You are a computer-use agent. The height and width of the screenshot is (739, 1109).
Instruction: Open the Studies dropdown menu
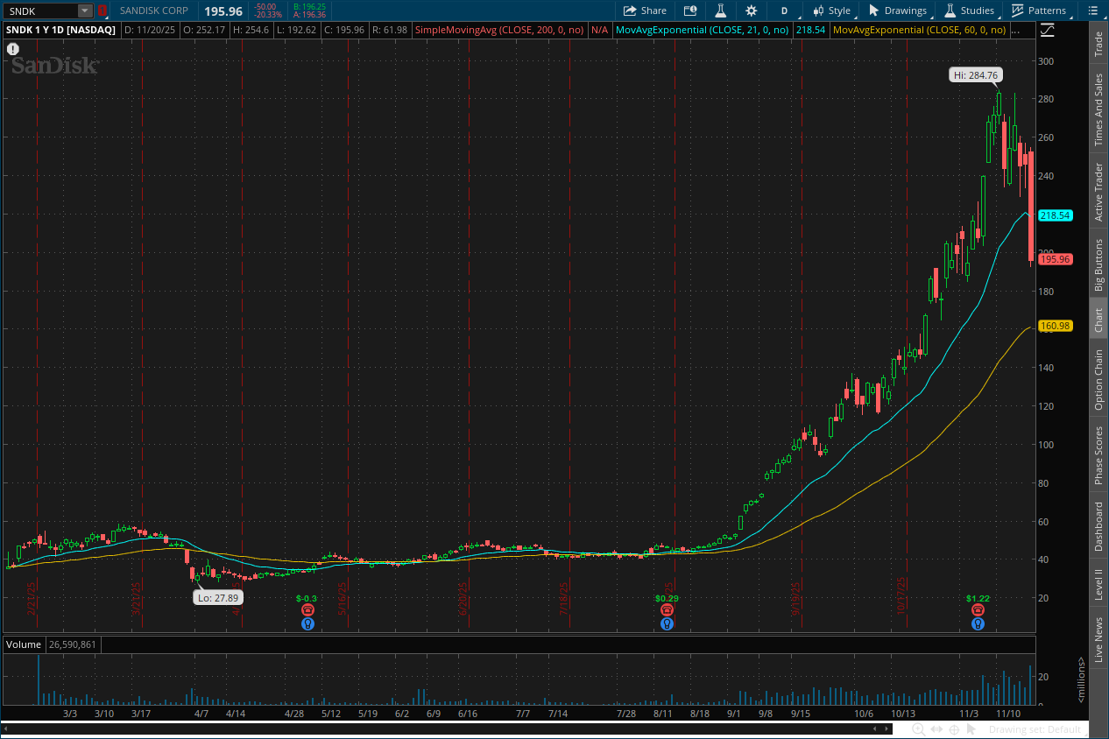[969, 11]
